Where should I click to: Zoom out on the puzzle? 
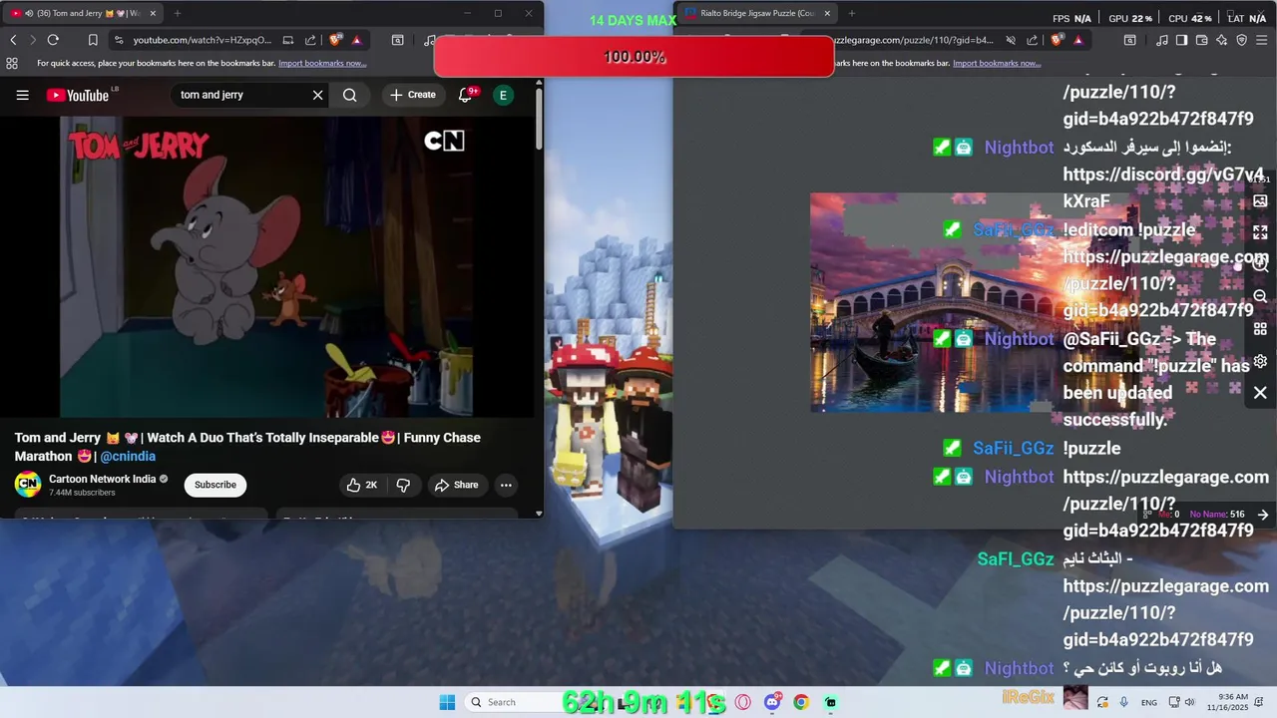click(1260, 296)
